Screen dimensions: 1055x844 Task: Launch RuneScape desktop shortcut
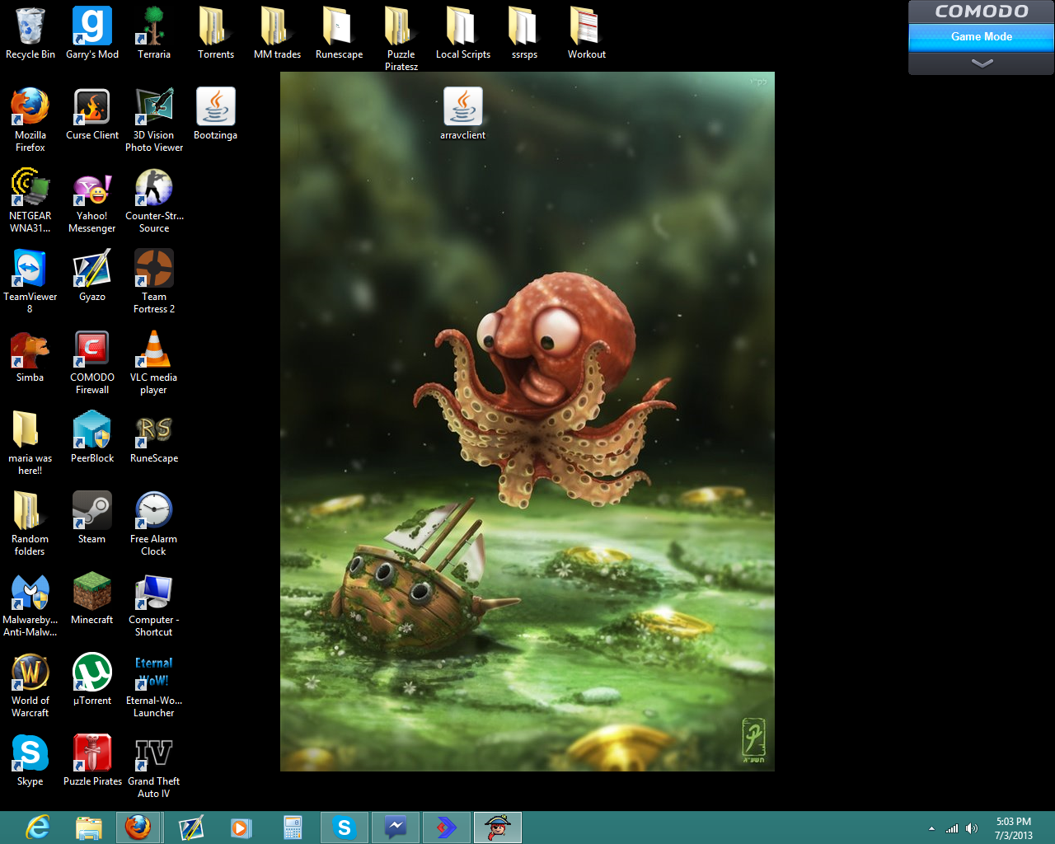pyautogui.click(x=154, y=437)
